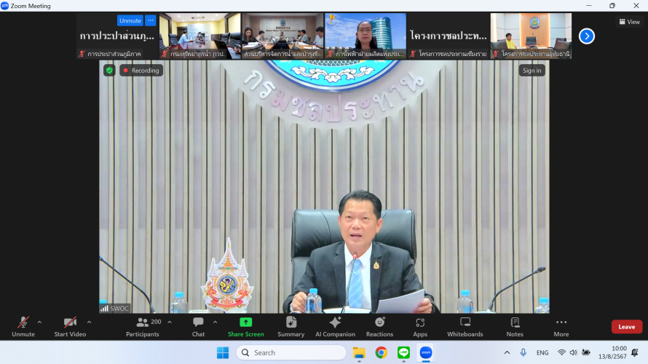Open the Notes panel
Viewport: 648px width, 364px height.
pyautogui.click(x=515, y=326)
